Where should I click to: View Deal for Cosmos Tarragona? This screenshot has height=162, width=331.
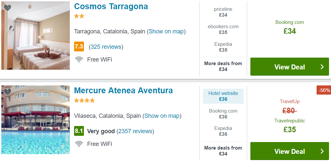coord(290,67)
